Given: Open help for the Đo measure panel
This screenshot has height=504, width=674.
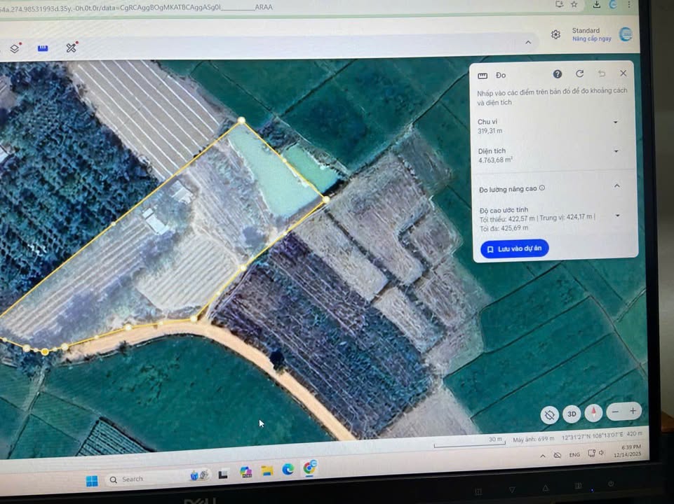Looking at the screenshot, I should (557, 73).
